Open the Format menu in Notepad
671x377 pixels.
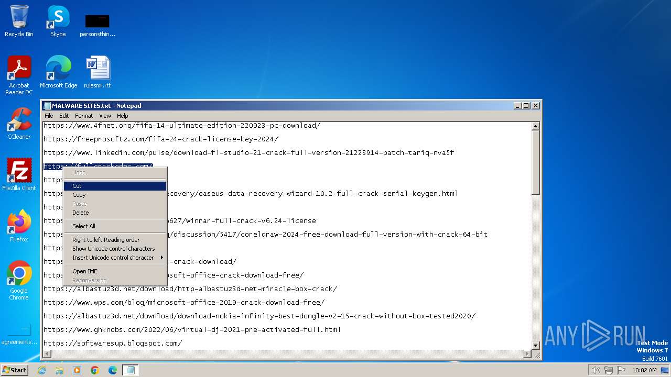[x=84, y=116]
